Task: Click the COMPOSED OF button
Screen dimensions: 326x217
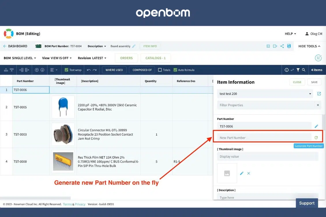Action: pos(142,70)
